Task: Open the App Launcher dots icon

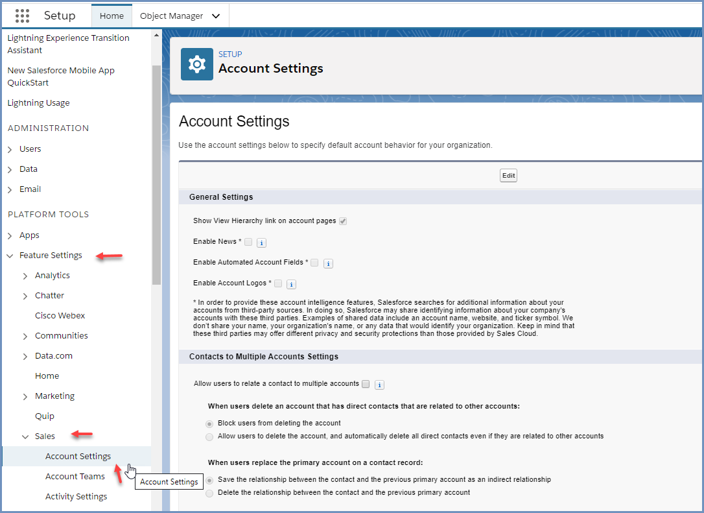Action: click(x=22, y=16)
